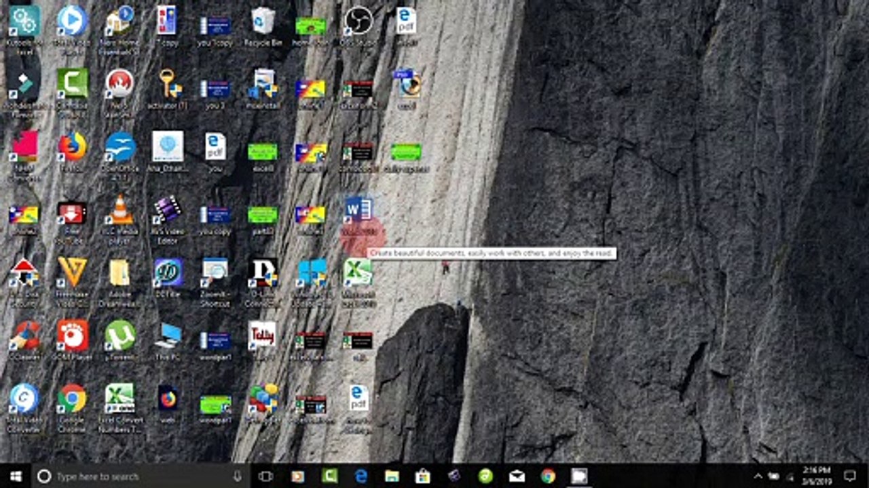The height and width of the screenshot is (488, 869).
Task: Open the taskbar clock and calendar
Action: 817,475
